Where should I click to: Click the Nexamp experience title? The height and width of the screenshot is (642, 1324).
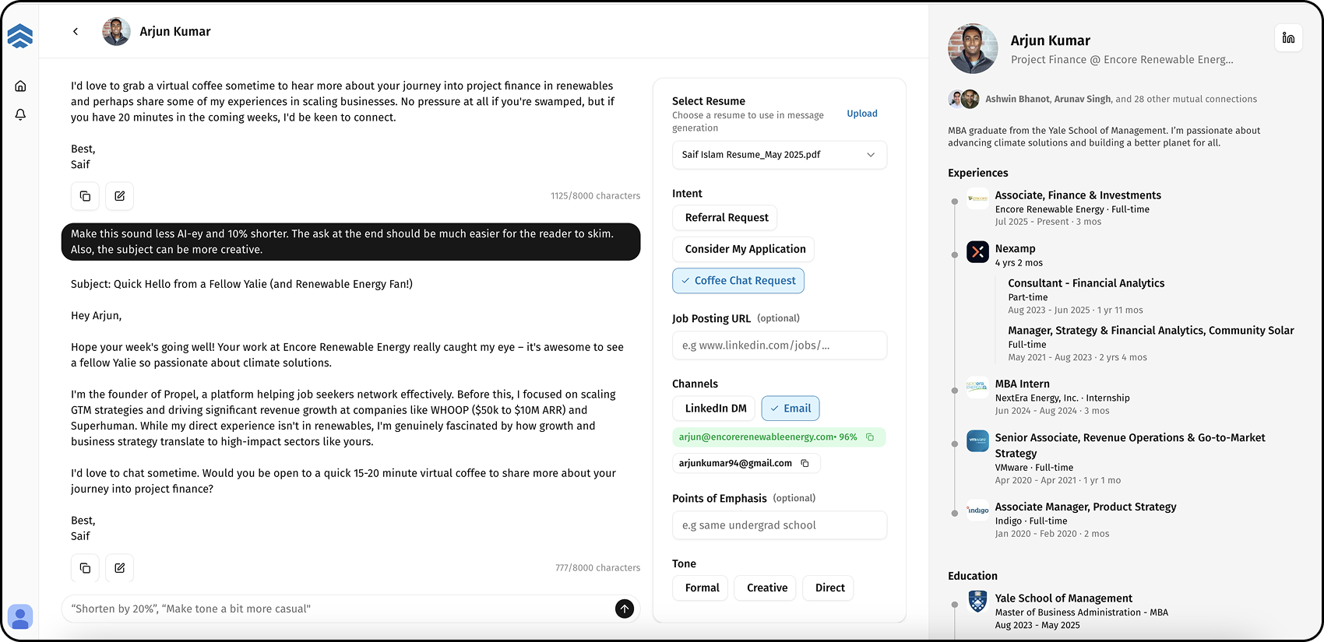(x=1015, y=249)
